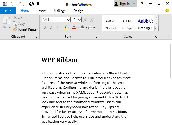
Task: Toggle Italic formatting
Action: [x=51, y=27]
